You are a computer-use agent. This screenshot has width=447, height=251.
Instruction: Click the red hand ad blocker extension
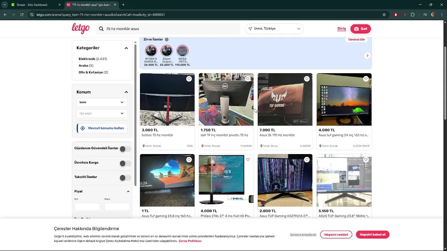396,15
